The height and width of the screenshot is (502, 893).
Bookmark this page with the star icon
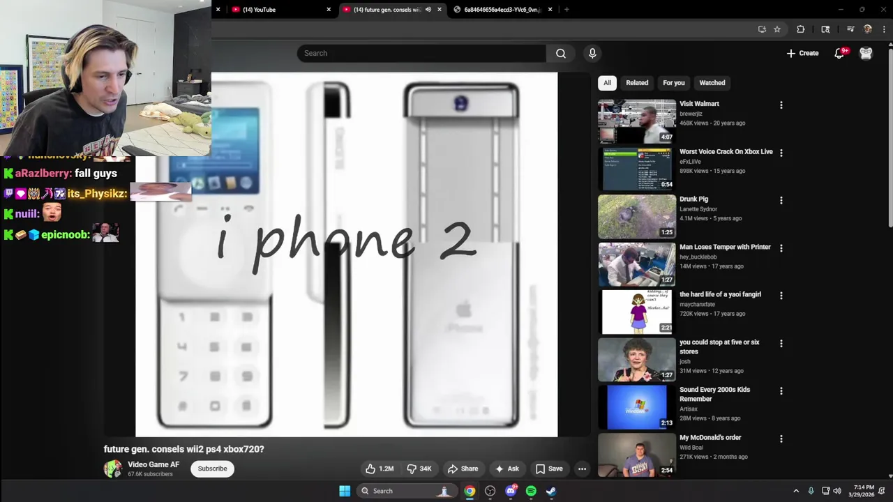tap(777, 29)
